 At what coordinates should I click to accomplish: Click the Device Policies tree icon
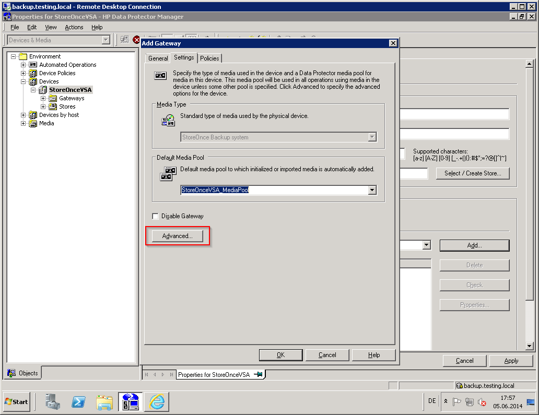point(33,73)
